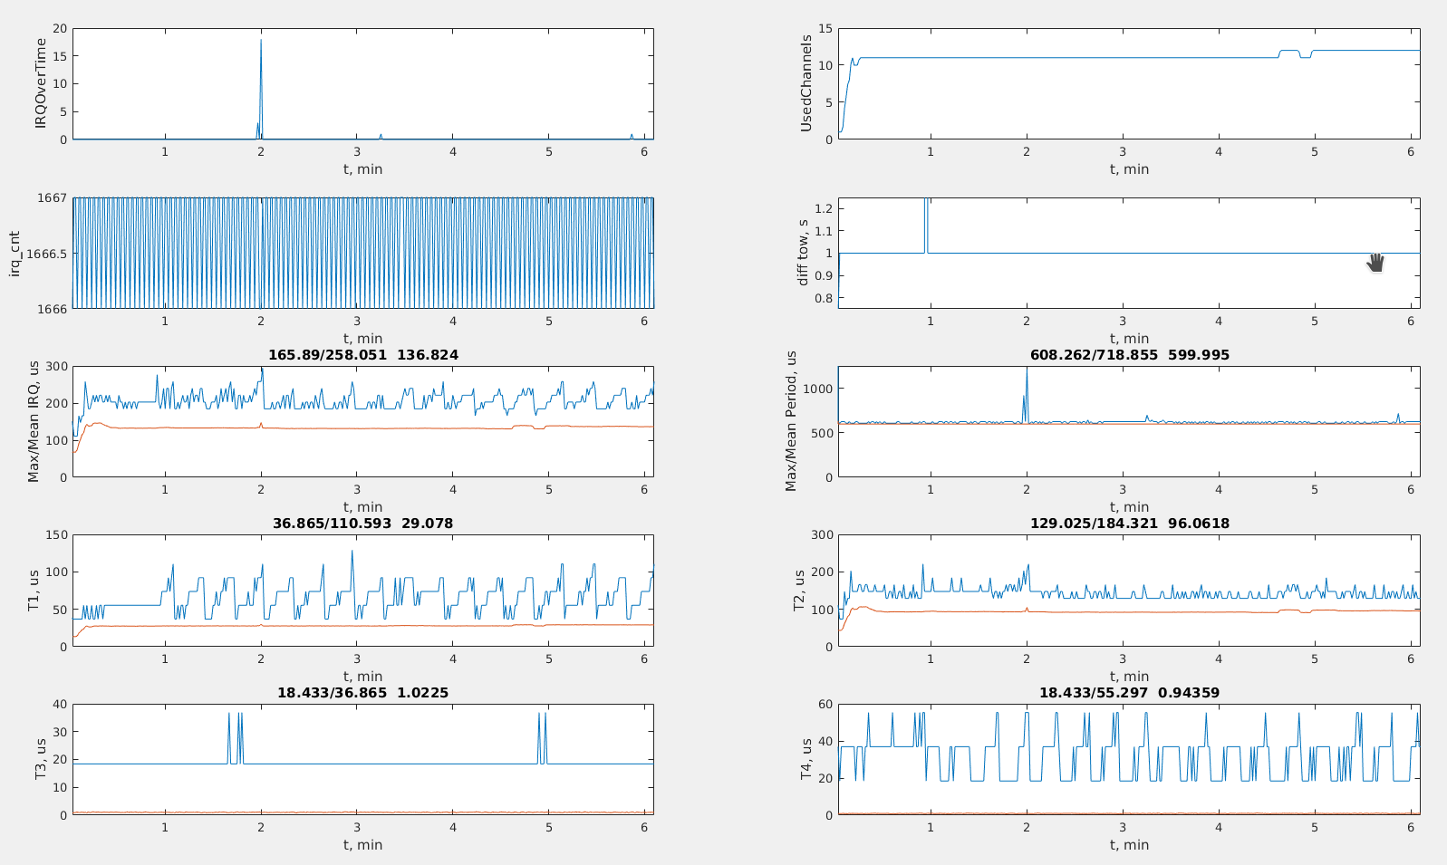Click the title '18.433/55.297 0.94359'

point(1129,693)
